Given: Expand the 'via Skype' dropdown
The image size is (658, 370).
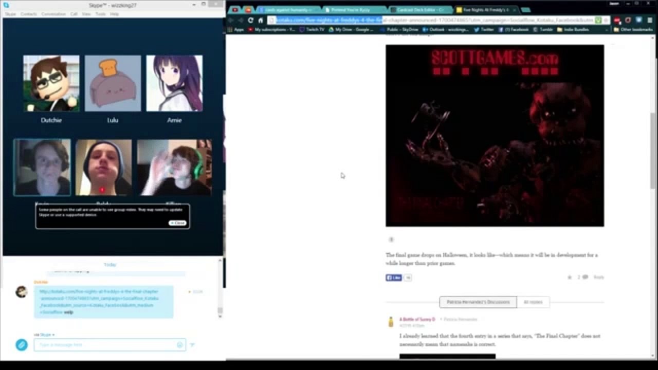Looking at the screenshot, I should point(44,335).
